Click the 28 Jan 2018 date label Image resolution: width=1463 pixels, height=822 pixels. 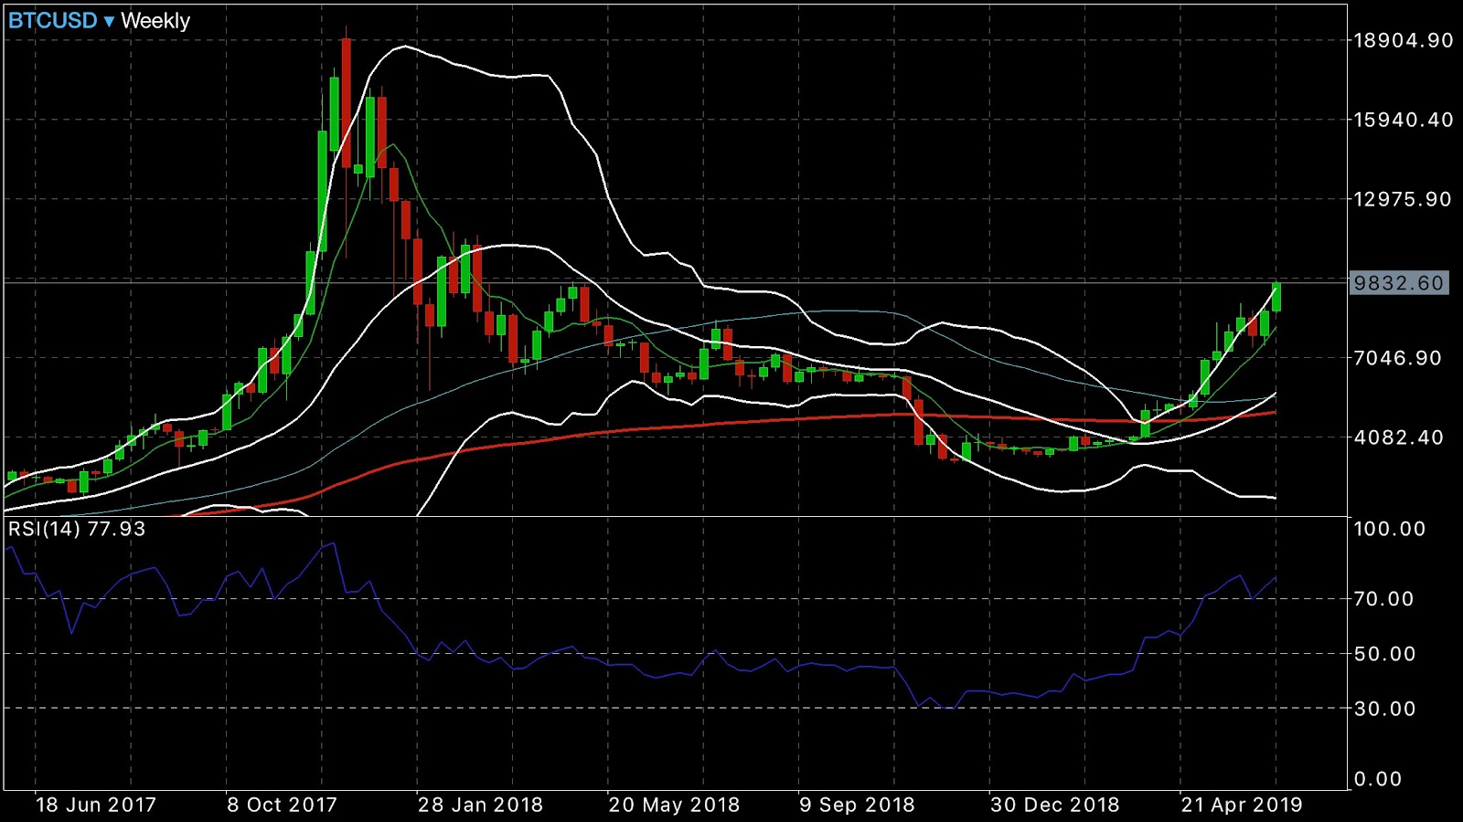481,805
